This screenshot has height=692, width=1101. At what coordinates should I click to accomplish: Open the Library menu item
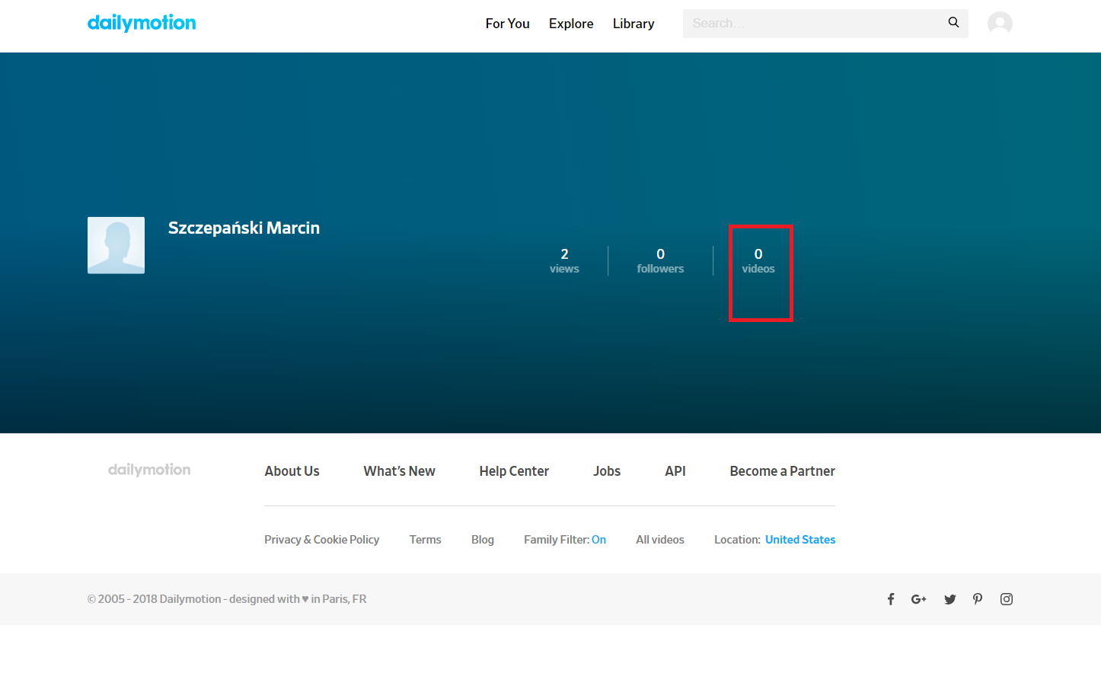[633, 24]
